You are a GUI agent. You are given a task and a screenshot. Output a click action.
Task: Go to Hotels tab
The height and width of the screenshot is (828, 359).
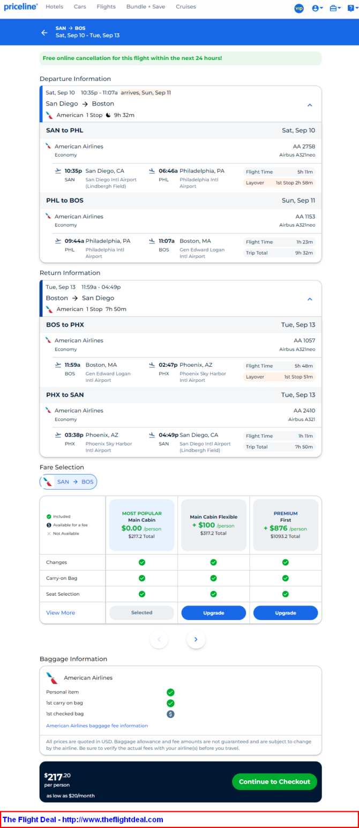coord(55,7)
